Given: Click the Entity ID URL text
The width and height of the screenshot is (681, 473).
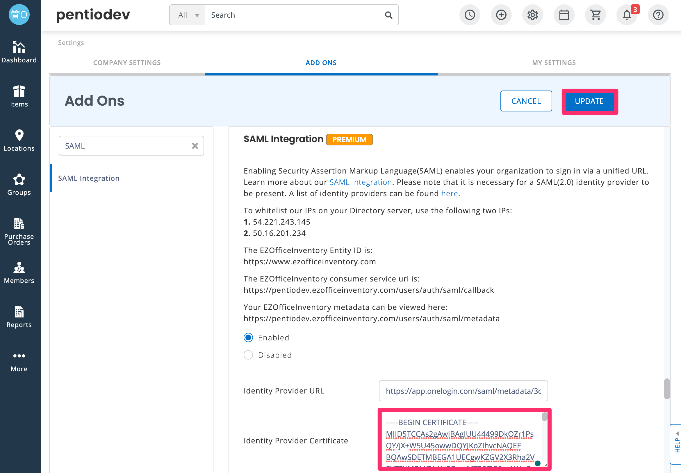Looking at the screenshot, I should tap(310, 262).
